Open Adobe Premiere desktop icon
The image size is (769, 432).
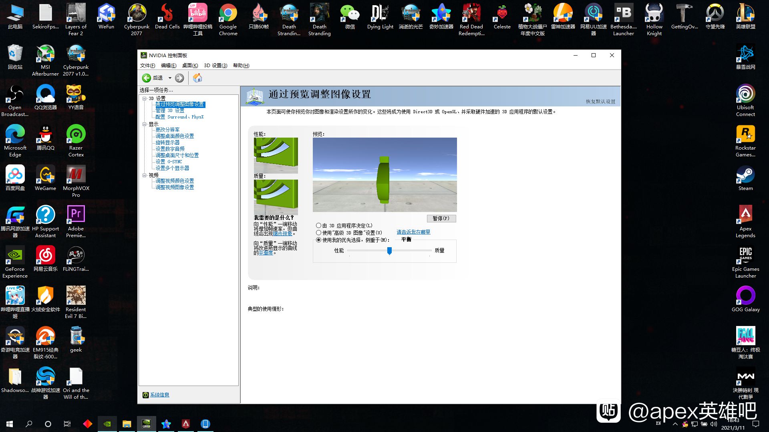[x=76, y=222]
